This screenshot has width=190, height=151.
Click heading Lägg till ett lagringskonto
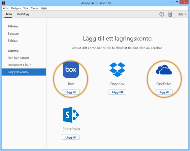pyautogui.click(x=117, y=39)
